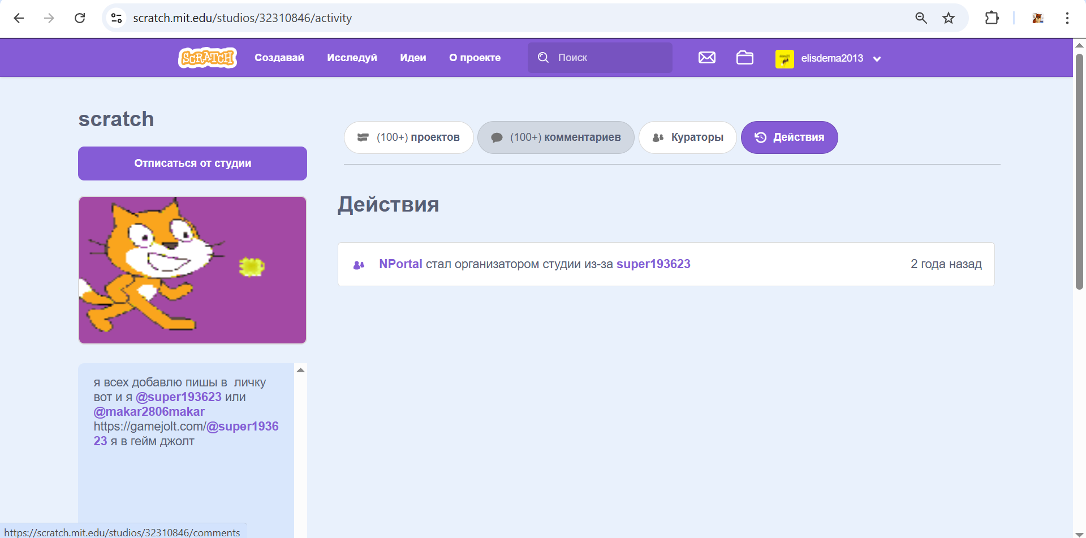
Task: Bookmark this page with the star icon
Action: pyautogui.click(x=949, y=18)
